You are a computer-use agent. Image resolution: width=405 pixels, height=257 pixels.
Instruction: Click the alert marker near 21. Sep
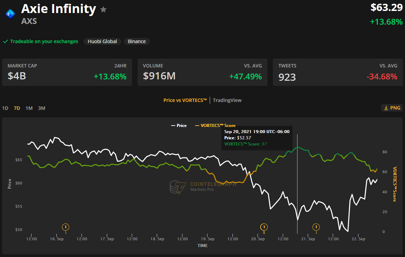[316, 227]
